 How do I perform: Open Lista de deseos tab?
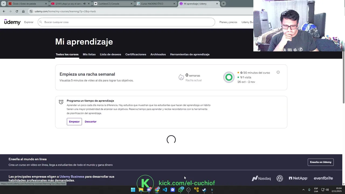coord(111,54)
